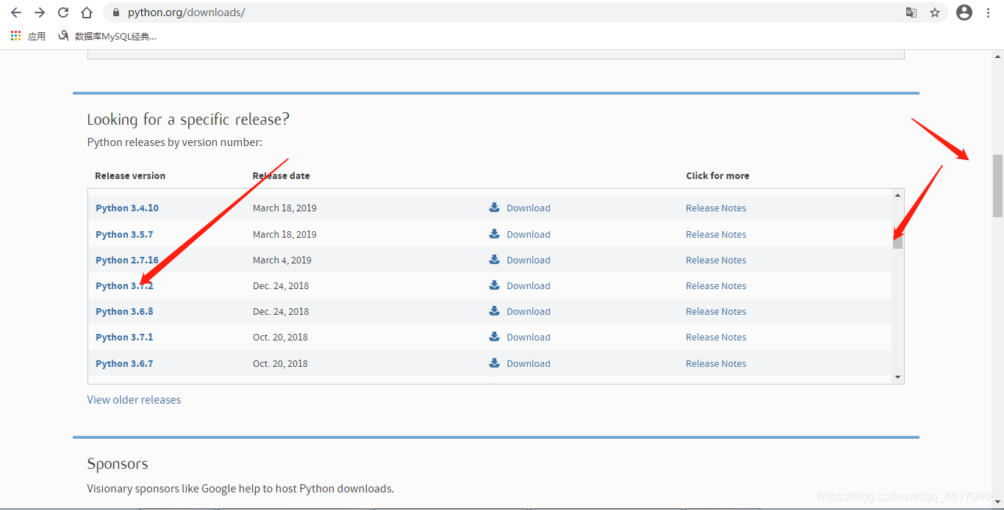Open Python 3.4.10 release link
Viewport: 1004px width, 510px height.
[x=127, y=208]
